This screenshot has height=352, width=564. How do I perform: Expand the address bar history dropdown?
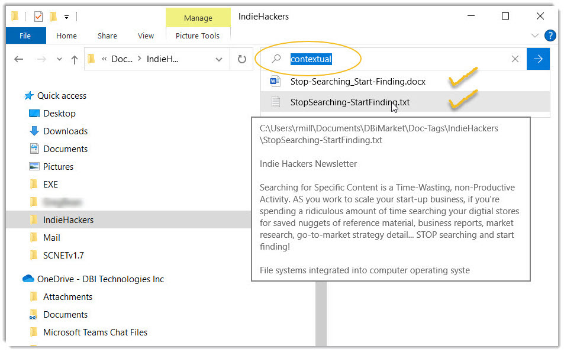click(219, 59)
